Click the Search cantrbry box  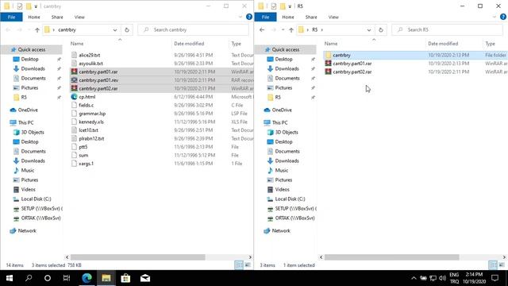[x=193, y=30]
